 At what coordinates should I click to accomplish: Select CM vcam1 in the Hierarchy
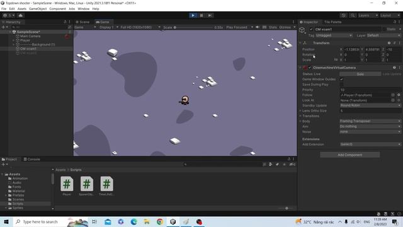pos(28,49)
